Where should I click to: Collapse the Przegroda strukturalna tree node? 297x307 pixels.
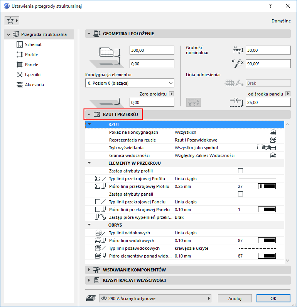click(8, 34)
